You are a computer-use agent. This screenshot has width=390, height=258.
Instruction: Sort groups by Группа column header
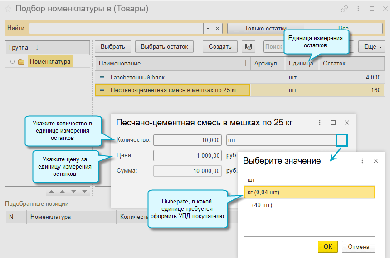(48, 48)
